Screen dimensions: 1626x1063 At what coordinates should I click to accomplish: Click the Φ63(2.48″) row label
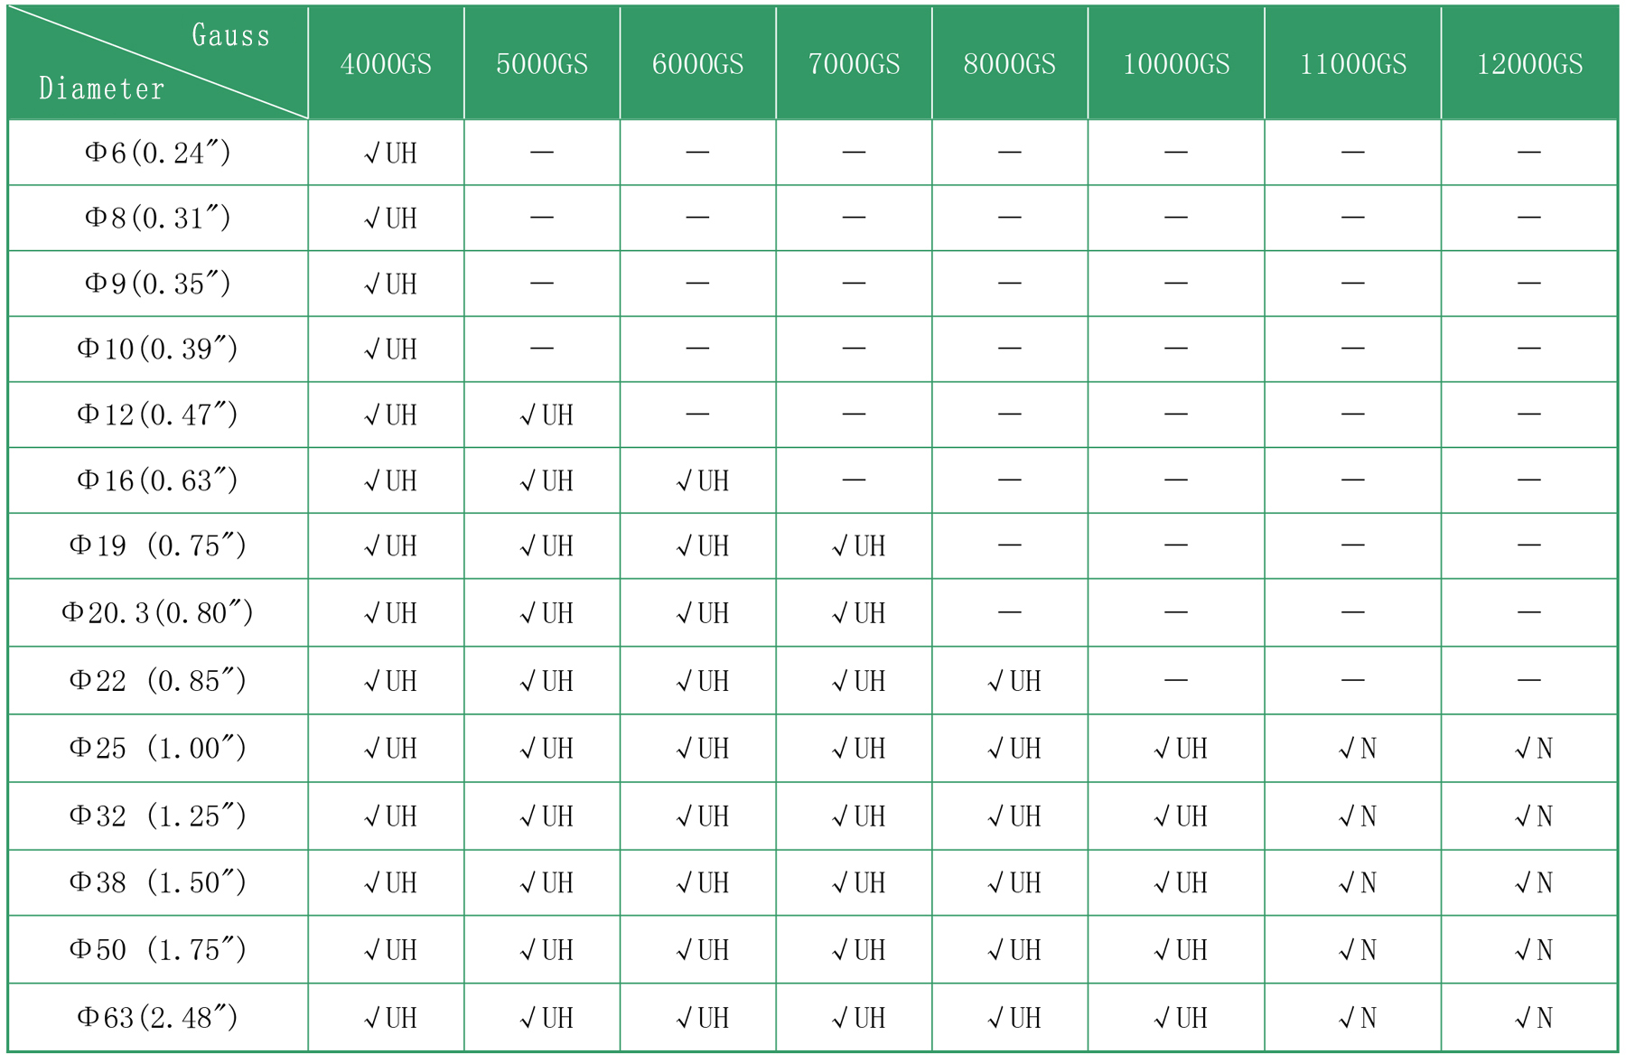(x=158, y=1018)
